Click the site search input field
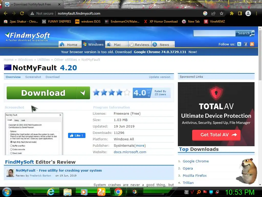 coord(214,33)
